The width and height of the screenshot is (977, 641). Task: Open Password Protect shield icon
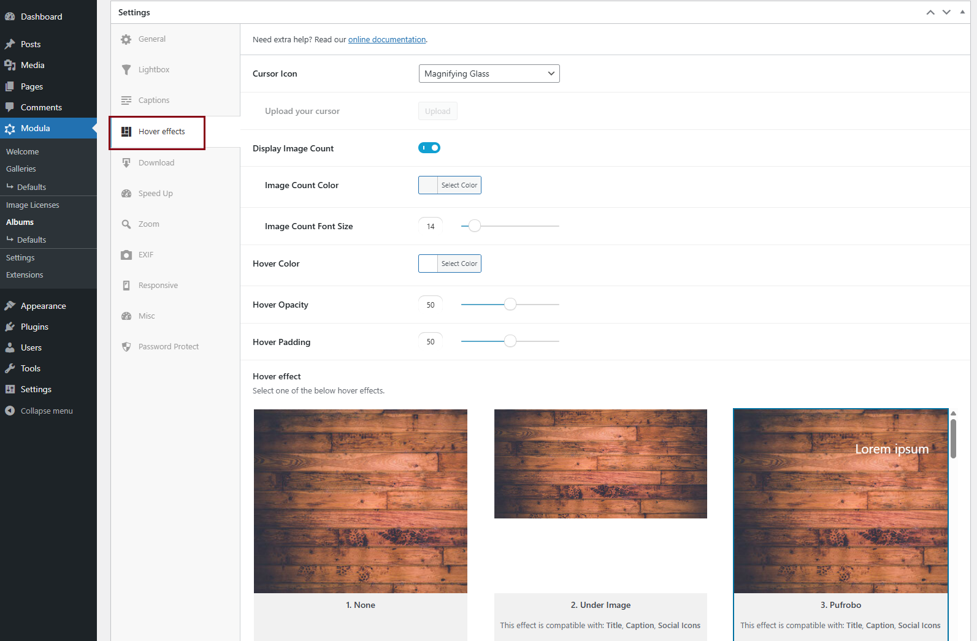[x=126, y=347]
